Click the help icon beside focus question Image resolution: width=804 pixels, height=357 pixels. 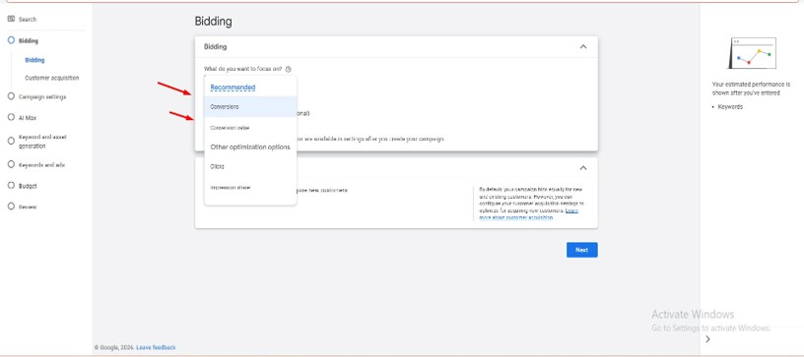coord(288,69)
